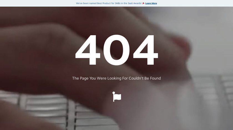Select the last digit 4 of 404
This screenshot has height=130, width=233.
[145, 50]
